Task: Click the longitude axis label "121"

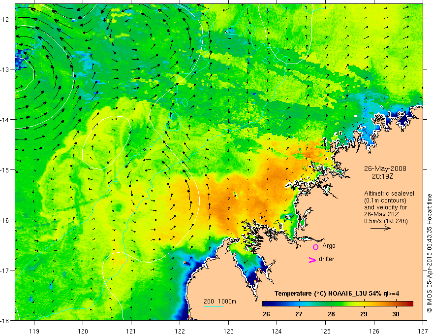Action: point(131,331)
